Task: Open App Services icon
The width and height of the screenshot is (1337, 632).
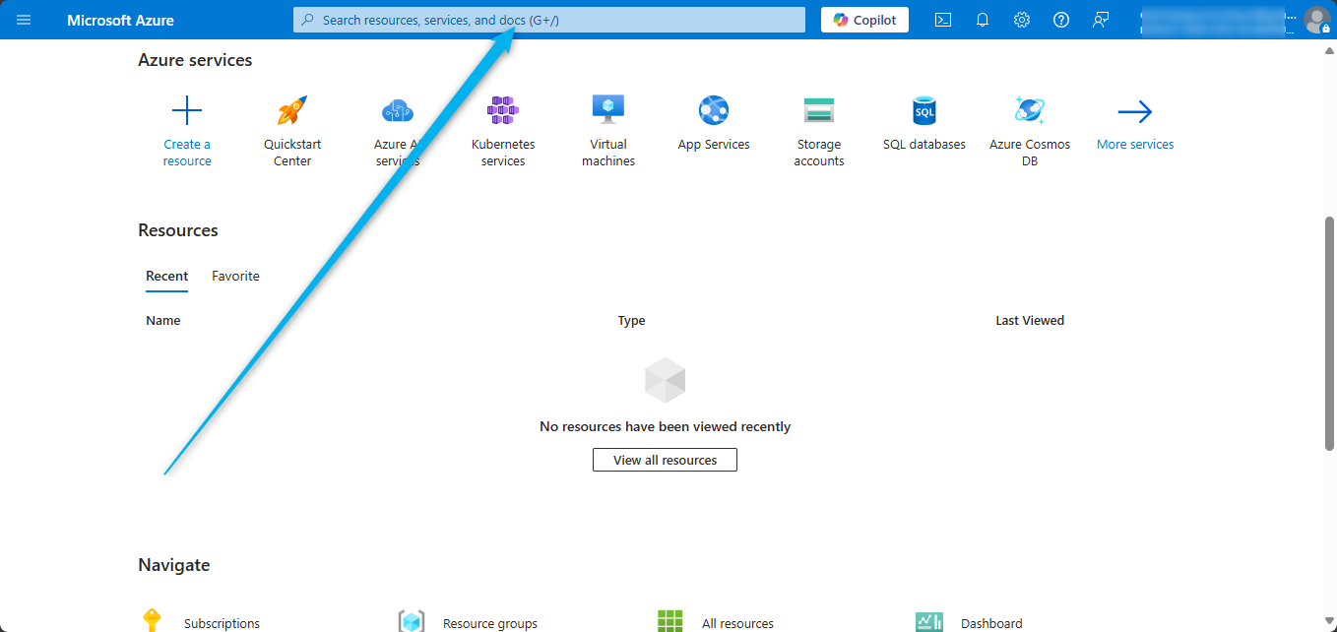Action: point(714,110)
